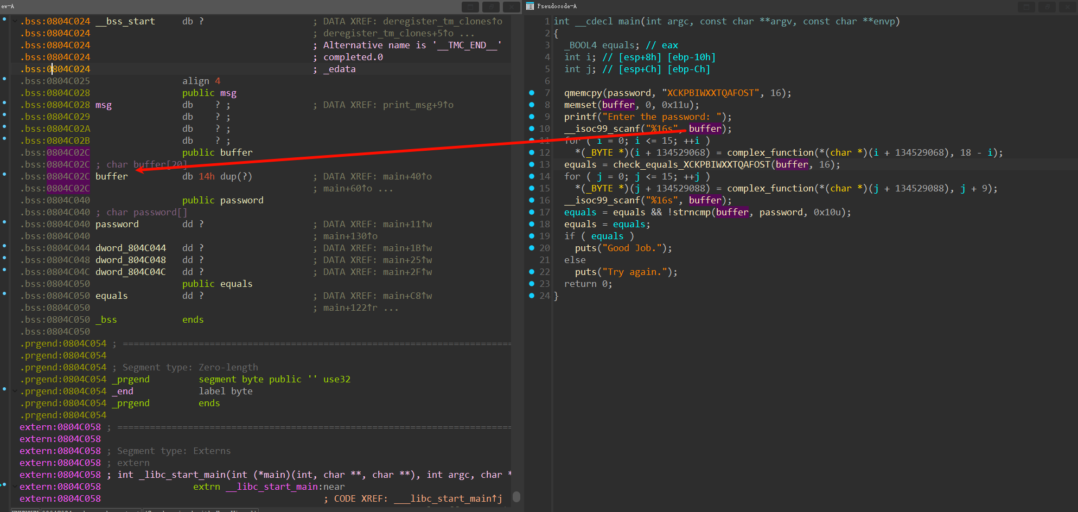
Task: Toggle breakpoint dot on pseudocode line 13
Action: click(532, 164)
